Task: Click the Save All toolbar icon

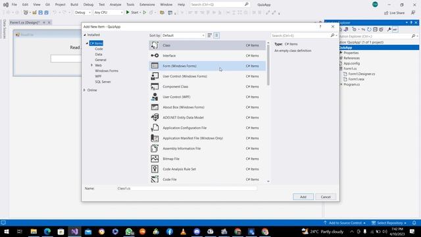Action: pyautogui.click(x=47, y=13)
